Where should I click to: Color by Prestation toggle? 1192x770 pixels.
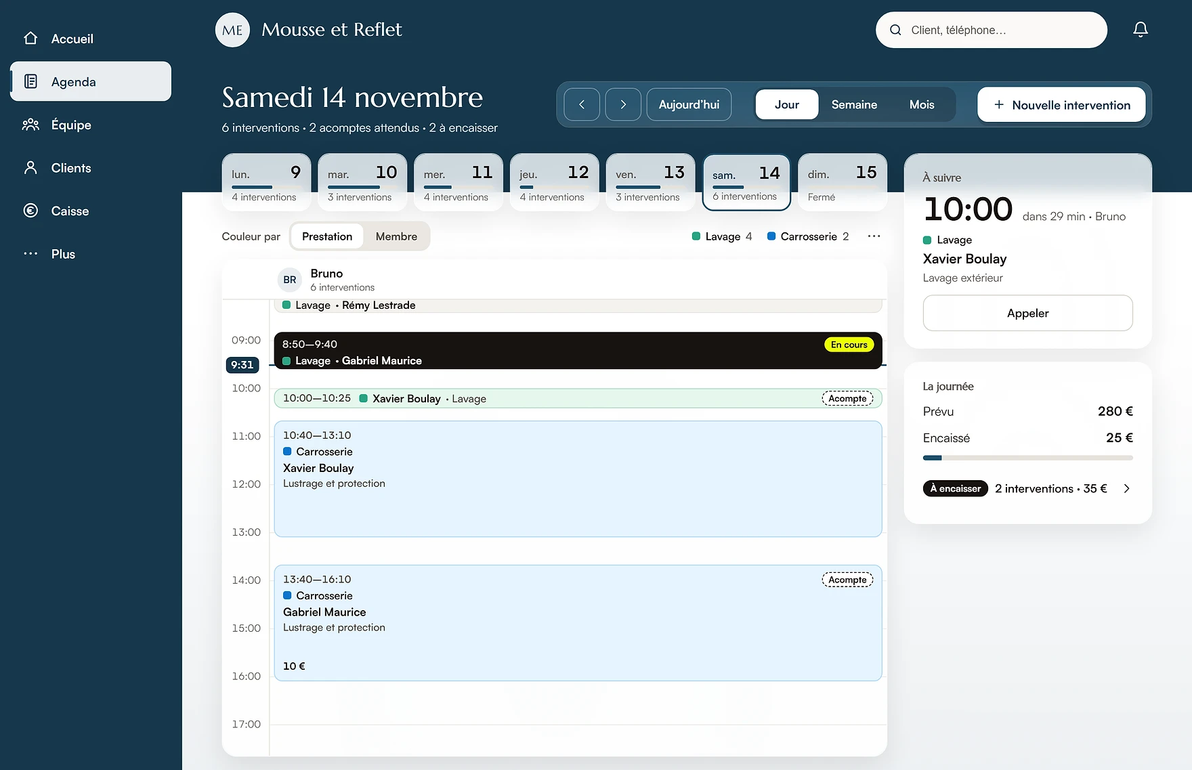point(327,236)
